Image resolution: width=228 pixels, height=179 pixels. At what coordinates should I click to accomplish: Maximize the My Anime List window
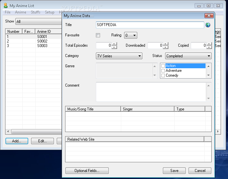point(208,6)
